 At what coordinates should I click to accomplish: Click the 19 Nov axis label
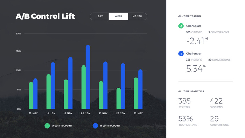pyautogui.click(x=68, y=113)
